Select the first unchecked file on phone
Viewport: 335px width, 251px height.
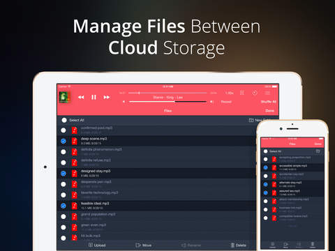(x=265, y=159)
